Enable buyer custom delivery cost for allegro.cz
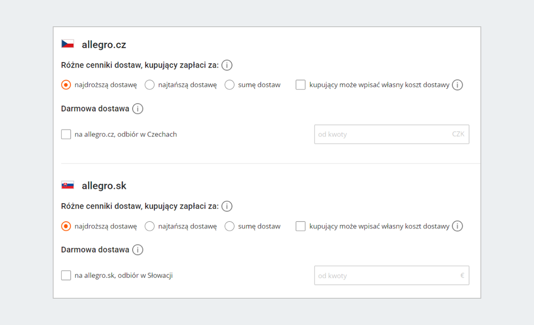The height and width of the screenshot is (325, 534). 300,85
